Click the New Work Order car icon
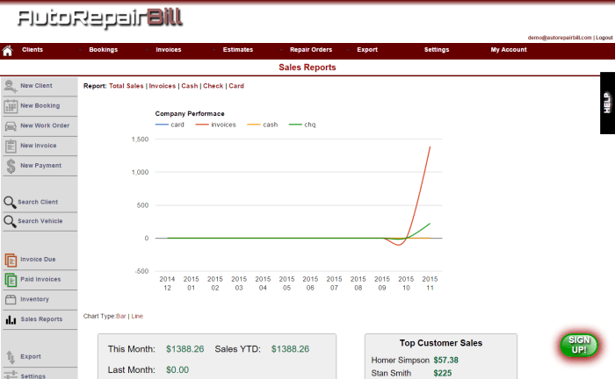 click(x=11, y=125)
